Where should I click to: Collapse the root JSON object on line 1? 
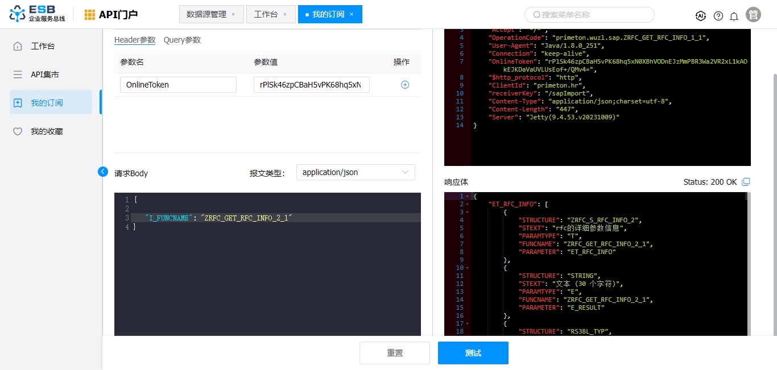point(467,196)
